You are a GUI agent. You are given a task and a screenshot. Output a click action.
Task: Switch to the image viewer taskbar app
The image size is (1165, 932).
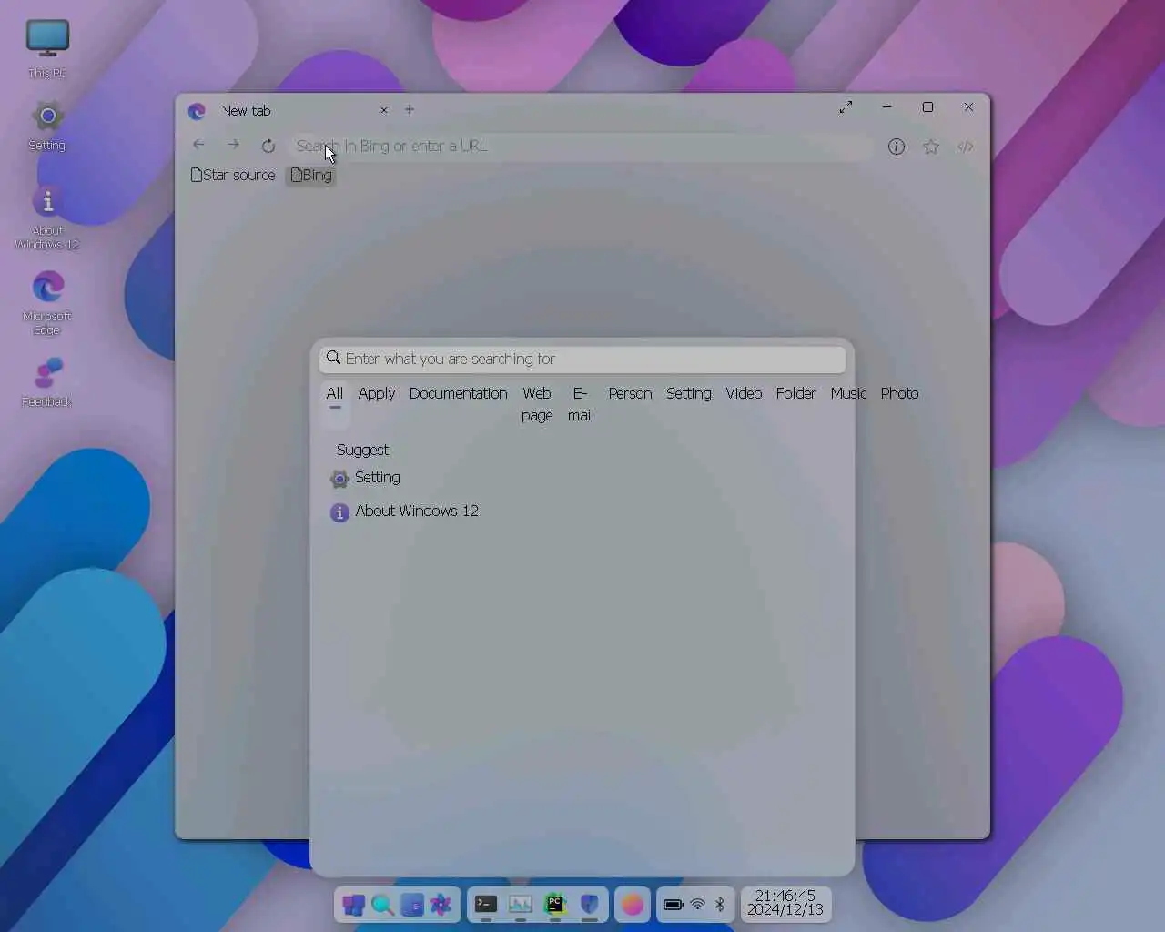coord(521,905)
